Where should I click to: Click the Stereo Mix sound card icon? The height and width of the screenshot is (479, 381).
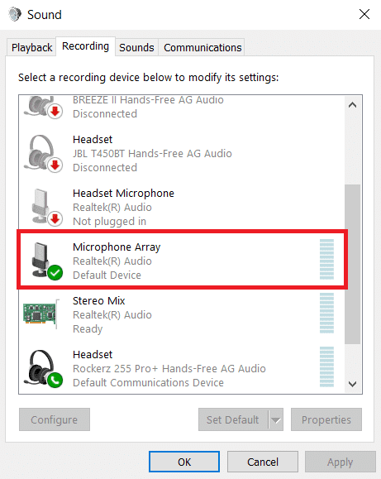[x=41, y=314]
